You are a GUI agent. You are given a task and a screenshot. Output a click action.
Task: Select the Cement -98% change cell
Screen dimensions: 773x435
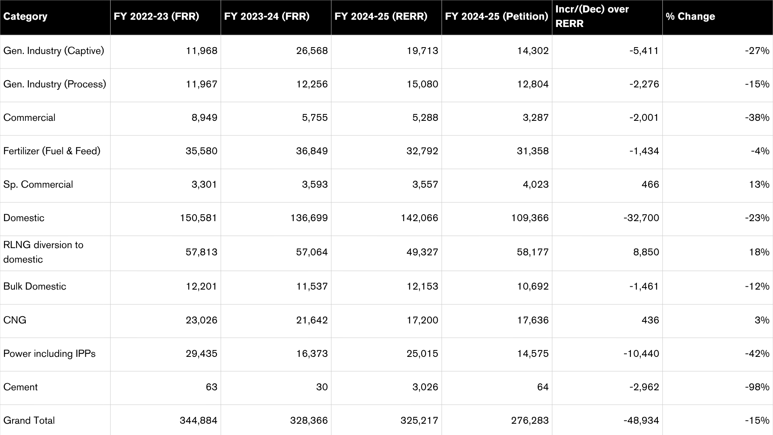(x=718, y=387)
